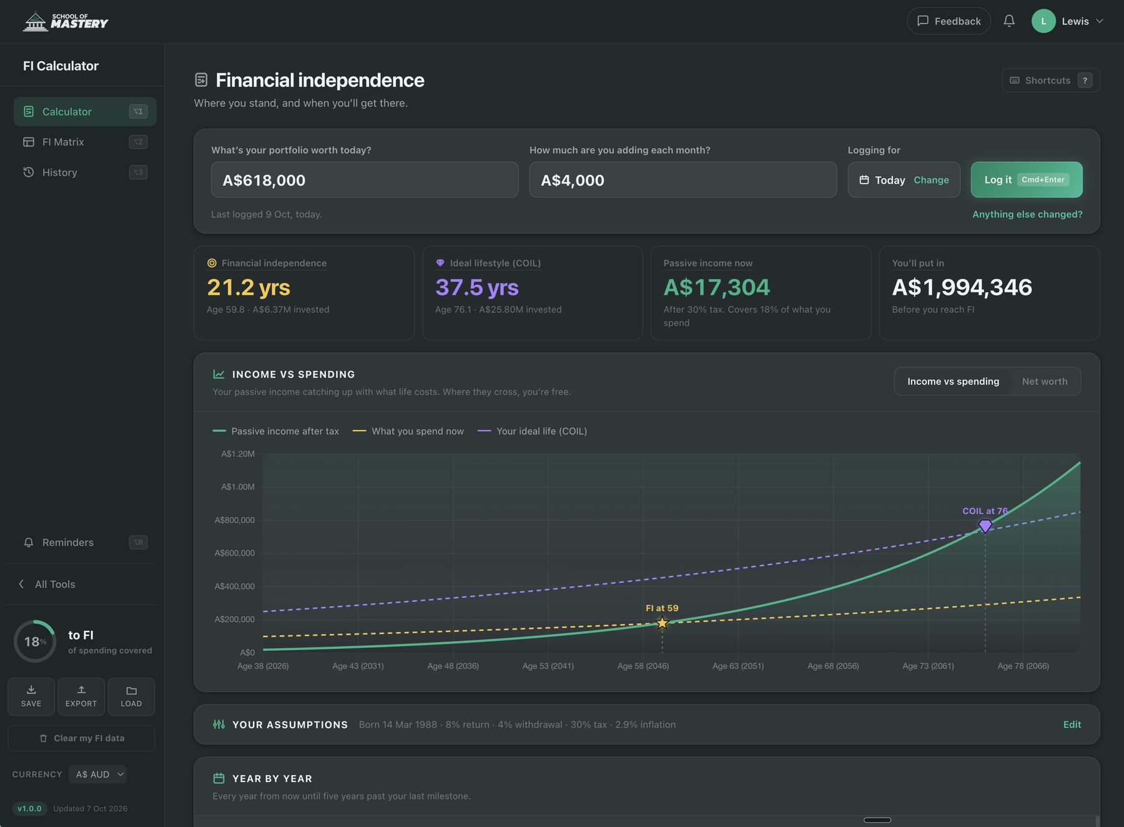Click the School of Mastery logo
The width and height of the screenshot is (1124, 827).
point(66,21)
